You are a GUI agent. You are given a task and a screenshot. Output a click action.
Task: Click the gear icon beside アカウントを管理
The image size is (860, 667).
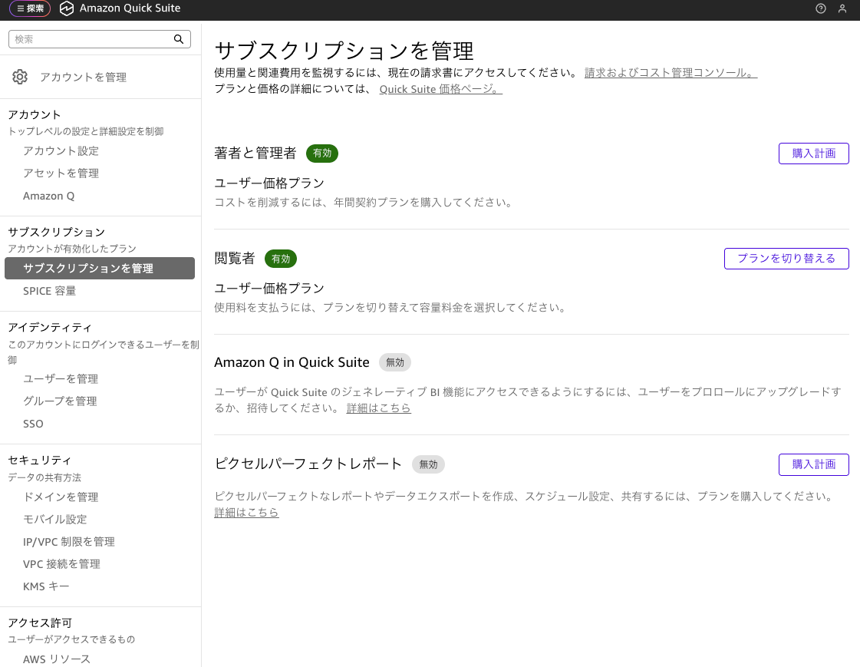[x=20, y=77]
